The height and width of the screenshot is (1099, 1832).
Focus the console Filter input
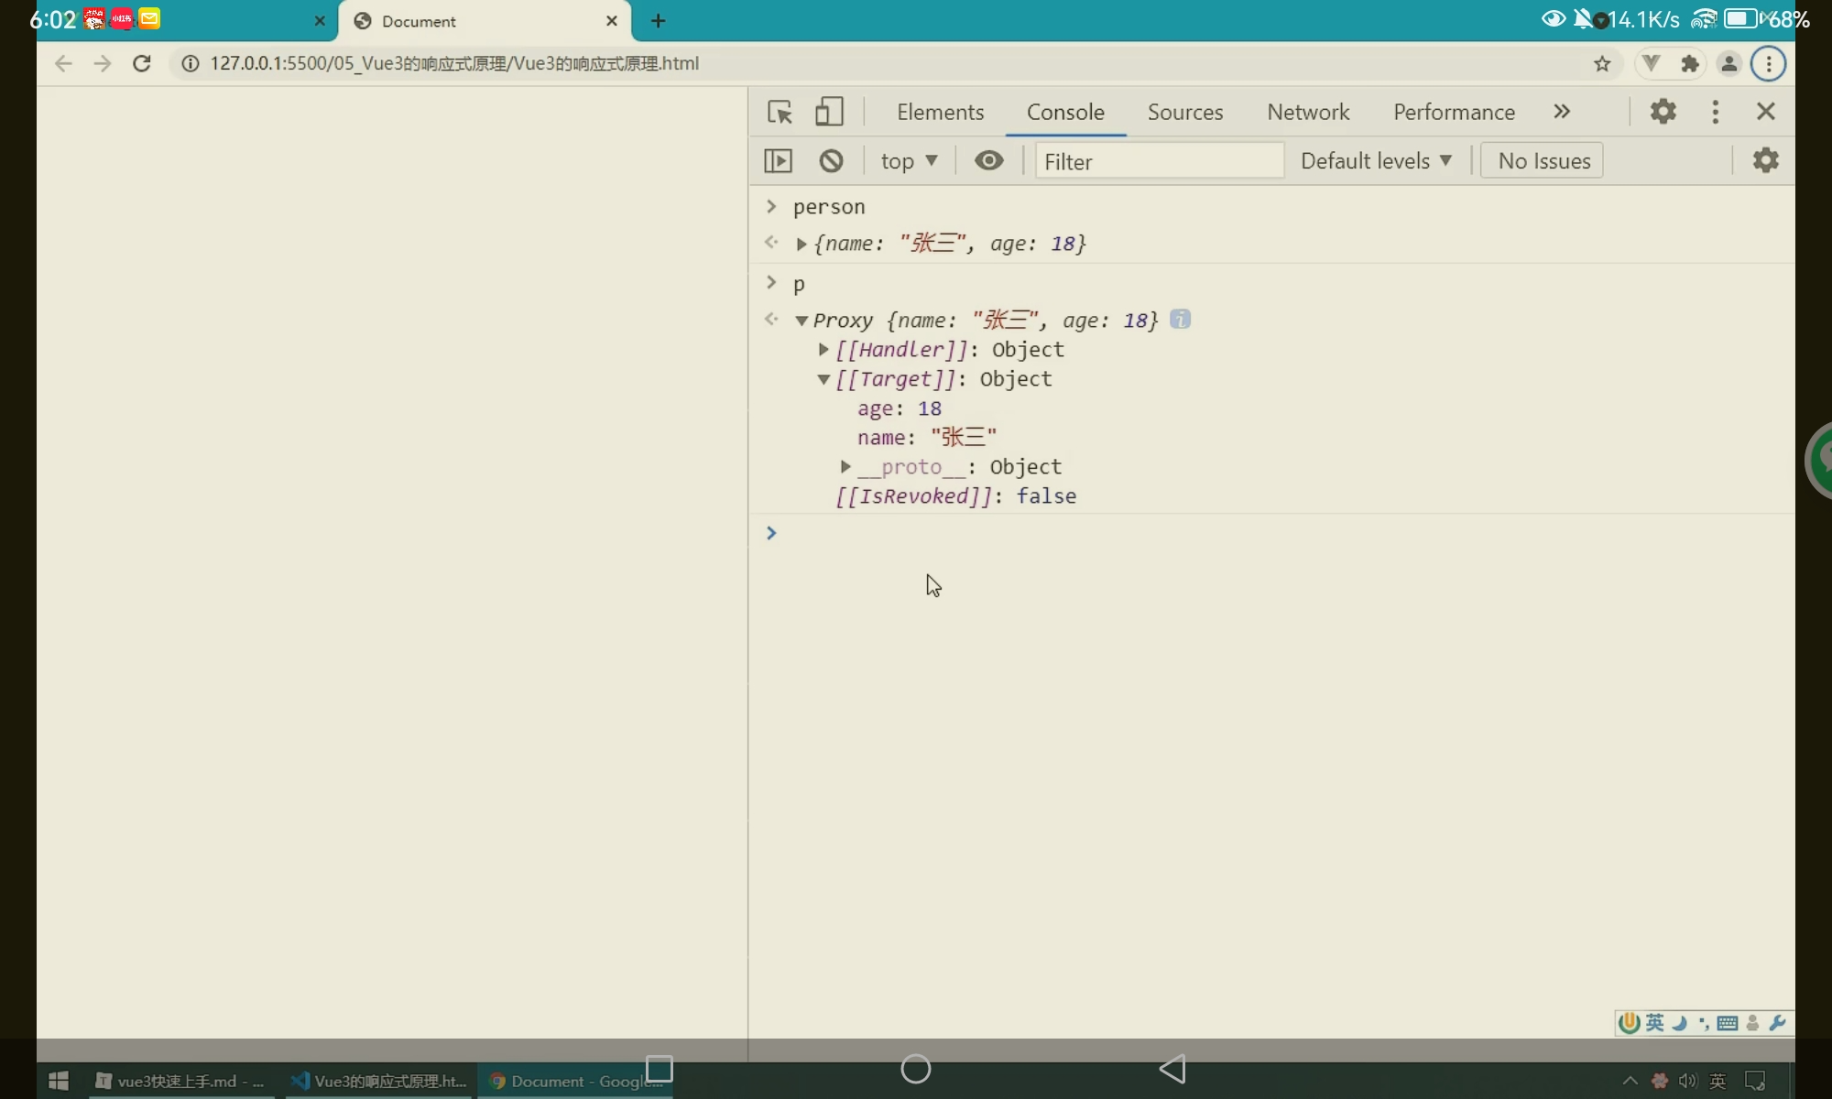1158,161
